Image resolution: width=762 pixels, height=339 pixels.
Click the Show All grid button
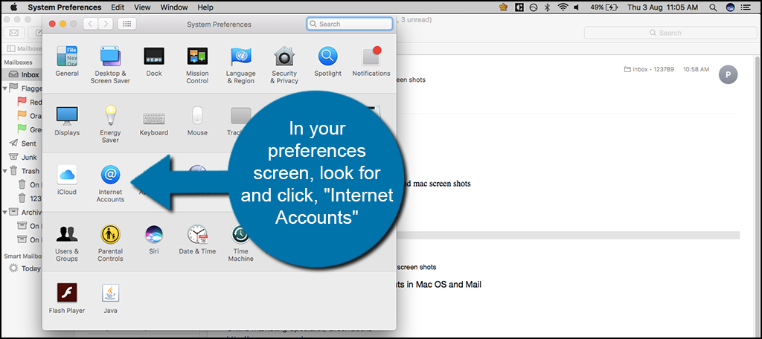127,24
